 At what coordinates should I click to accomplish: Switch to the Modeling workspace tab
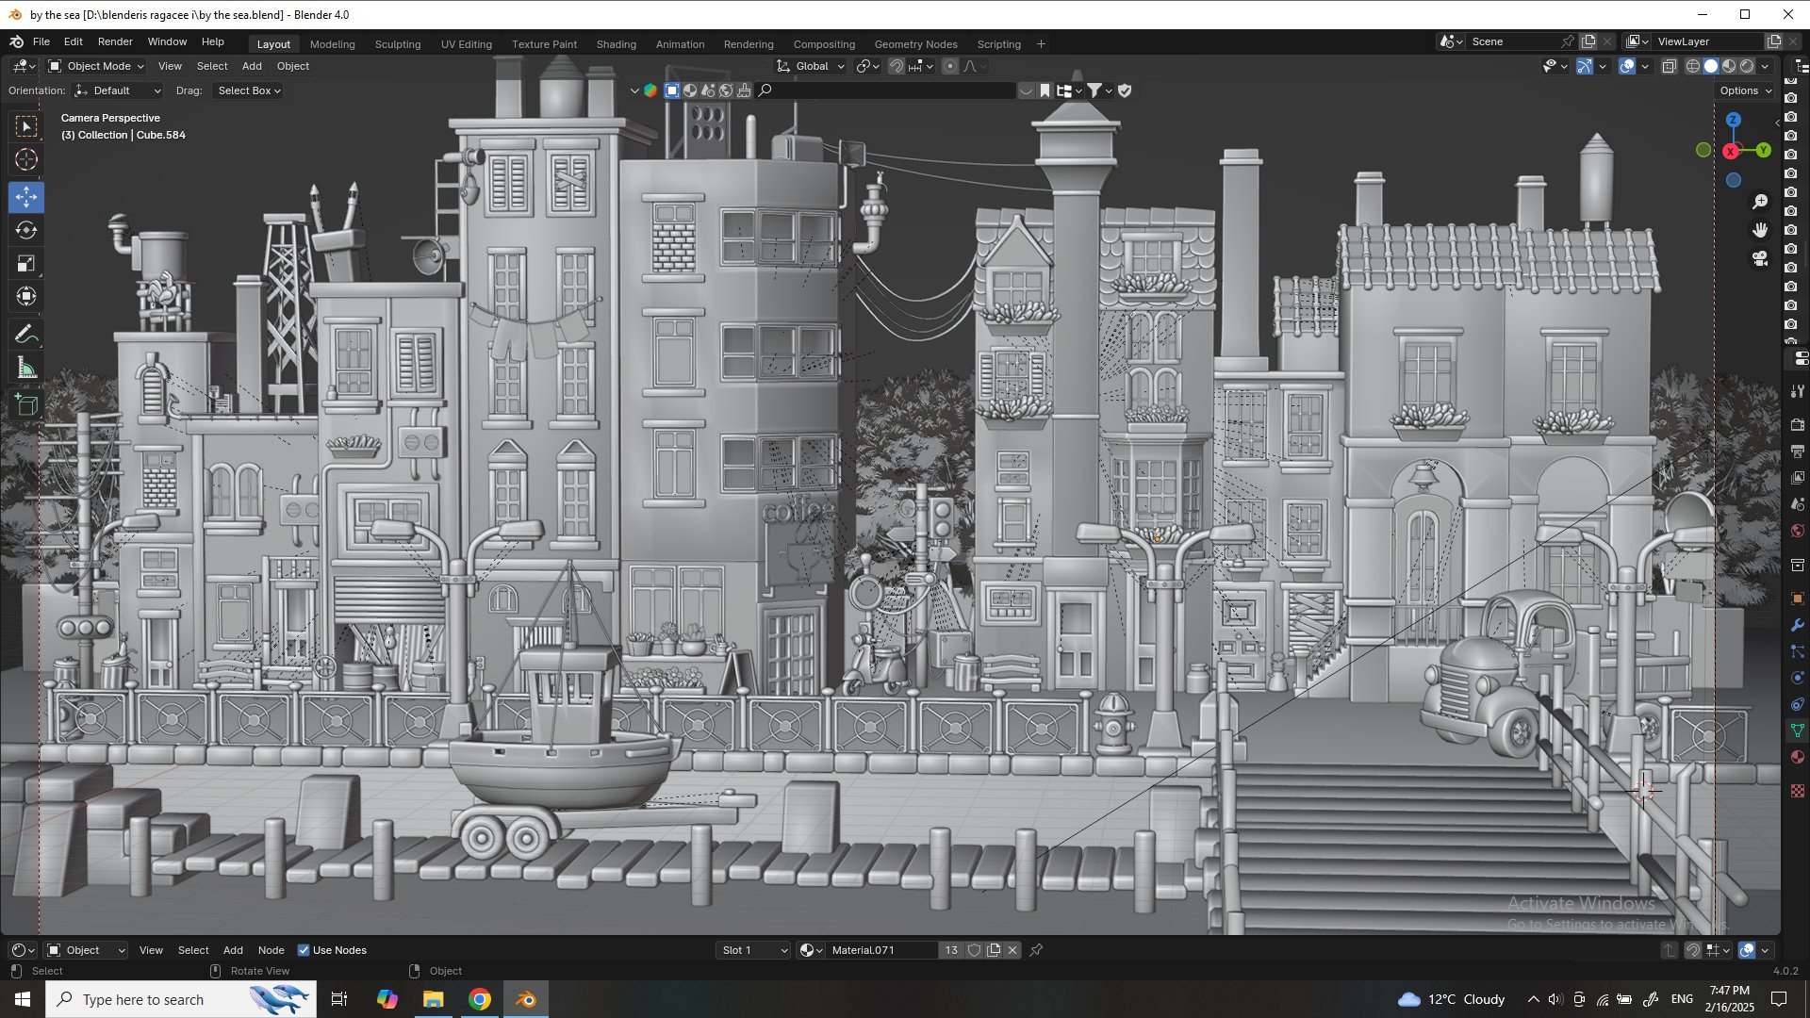coord(333,44)
